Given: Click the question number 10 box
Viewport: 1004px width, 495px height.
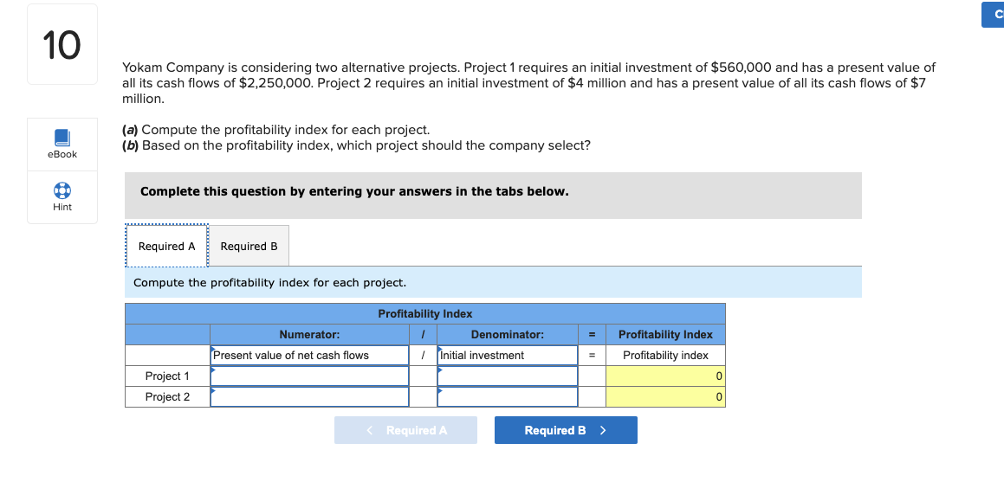Looking at the screenshot, I should tap(62, 45).
